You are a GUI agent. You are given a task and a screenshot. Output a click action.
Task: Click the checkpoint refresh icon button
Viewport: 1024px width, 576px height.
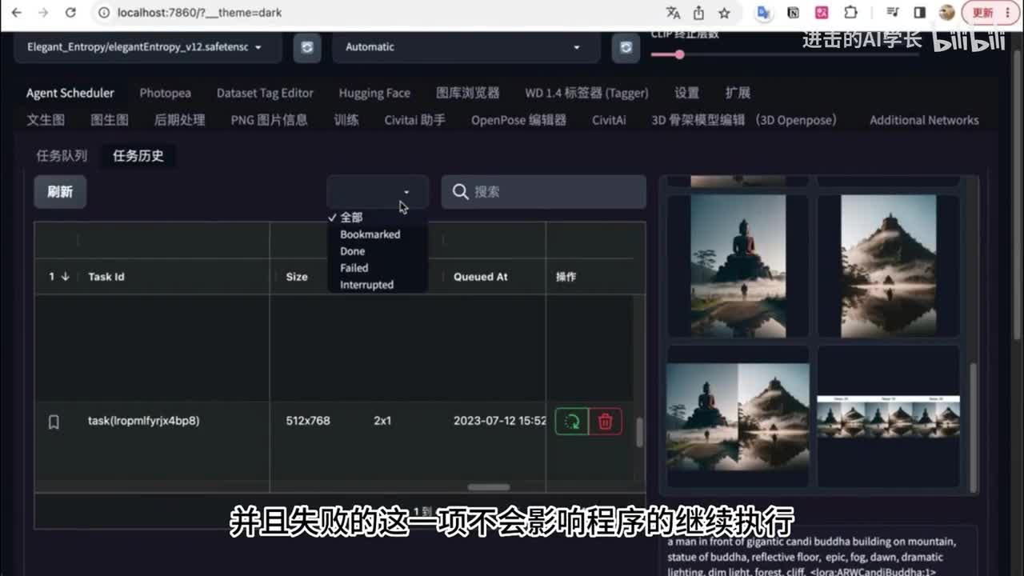[306, 47]
